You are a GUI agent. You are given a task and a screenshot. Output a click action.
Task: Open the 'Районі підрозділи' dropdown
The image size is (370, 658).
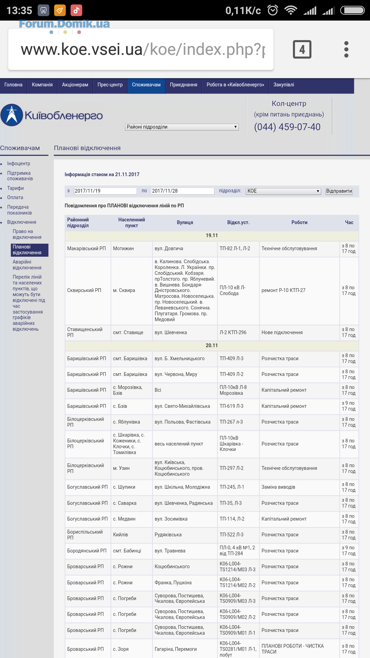pos(182,127)
